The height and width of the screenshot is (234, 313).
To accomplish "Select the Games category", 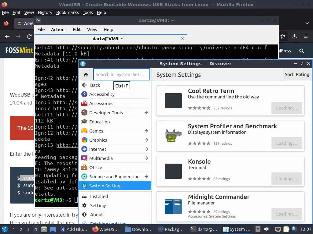I will [x=115, y=131].
